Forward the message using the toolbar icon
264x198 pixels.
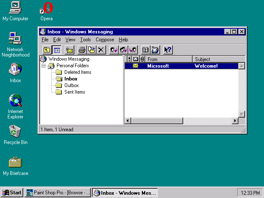click(x=133, y=50)
